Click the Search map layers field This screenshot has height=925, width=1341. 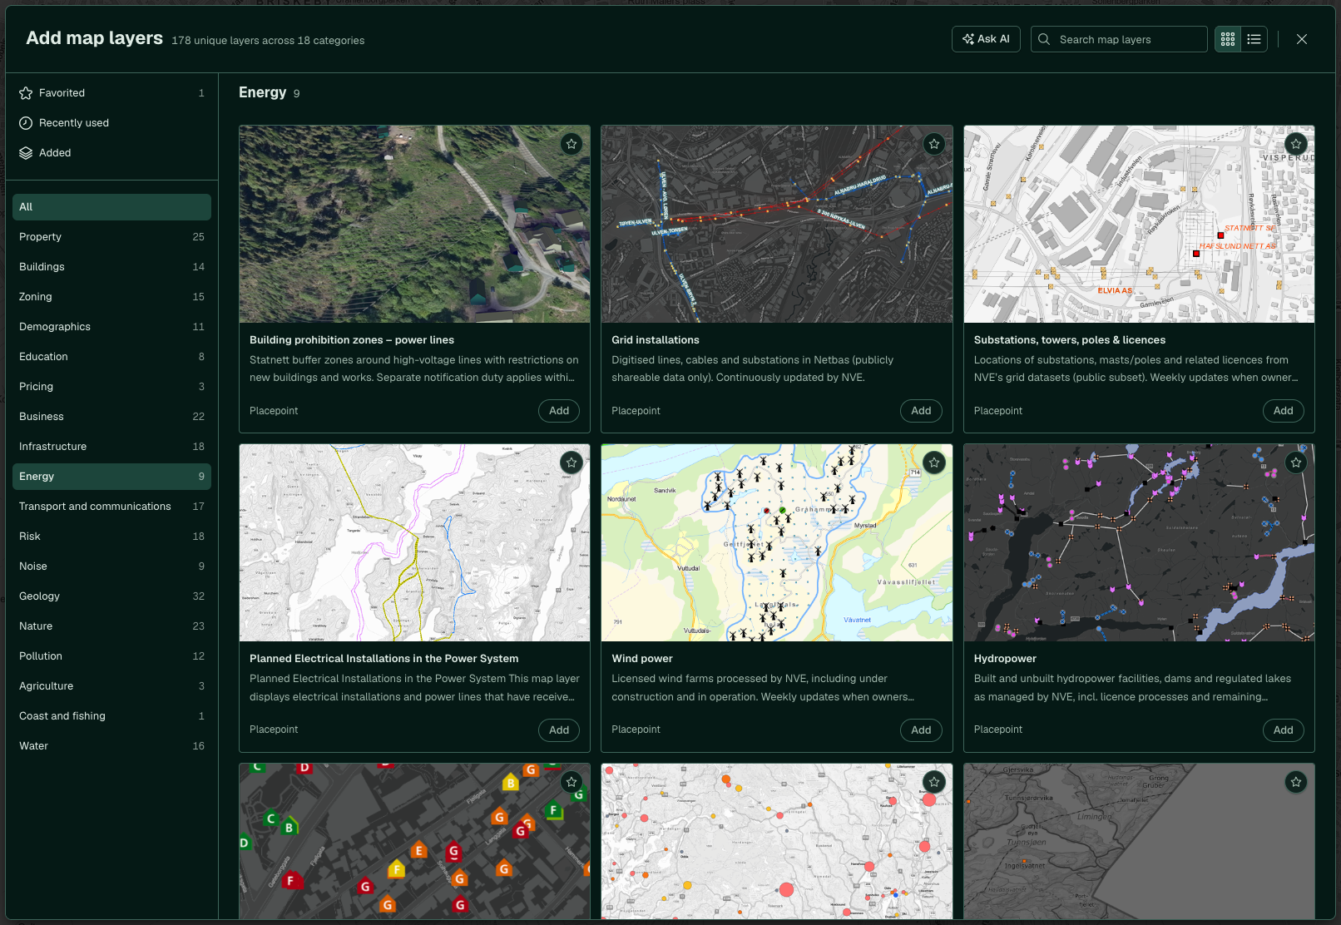pyautogui.click(x=1119, y=39)
